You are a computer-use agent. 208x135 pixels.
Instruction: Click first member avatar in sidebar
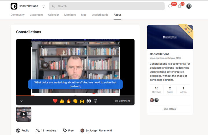pyautogui.click(x=152, y=100)
